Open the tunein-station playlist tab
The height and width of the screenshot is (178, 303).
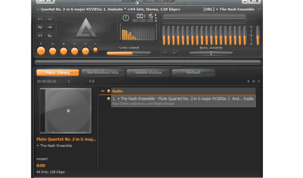(148, 73)
